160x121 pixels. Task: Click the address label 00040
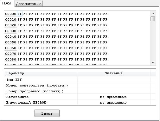click(x=10, y=37)
